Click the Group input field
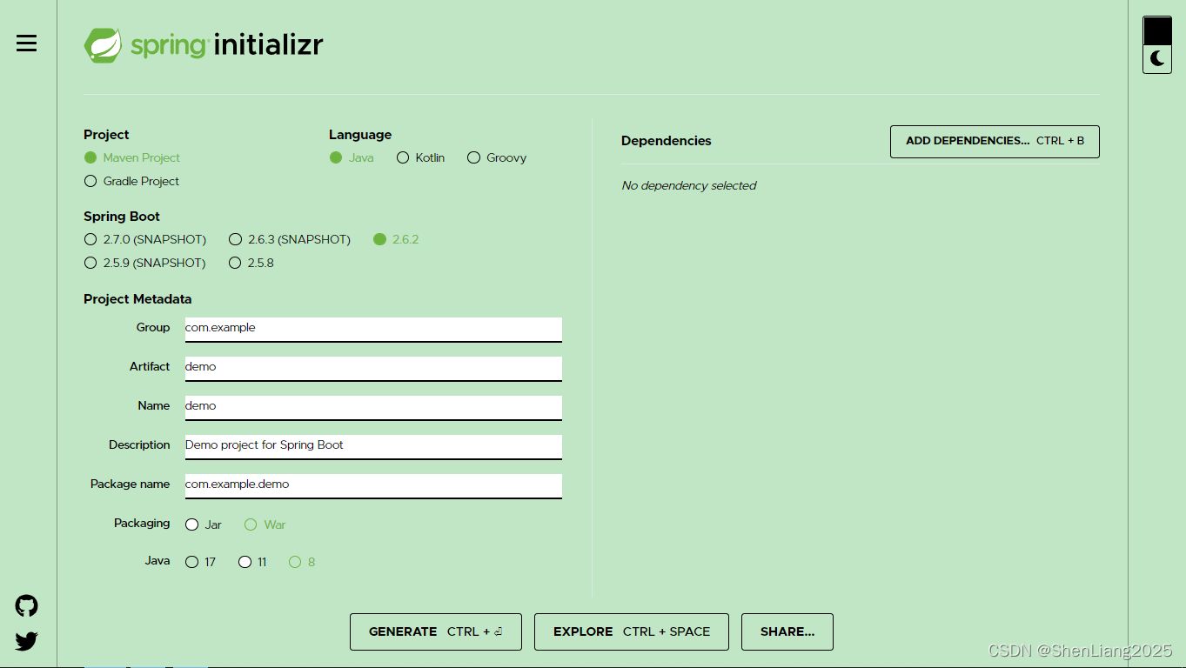 click(373, 329)
